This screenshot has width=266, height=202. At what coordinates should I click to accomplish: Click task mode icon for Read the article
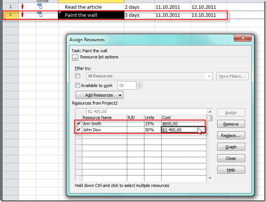coord(41,7)
